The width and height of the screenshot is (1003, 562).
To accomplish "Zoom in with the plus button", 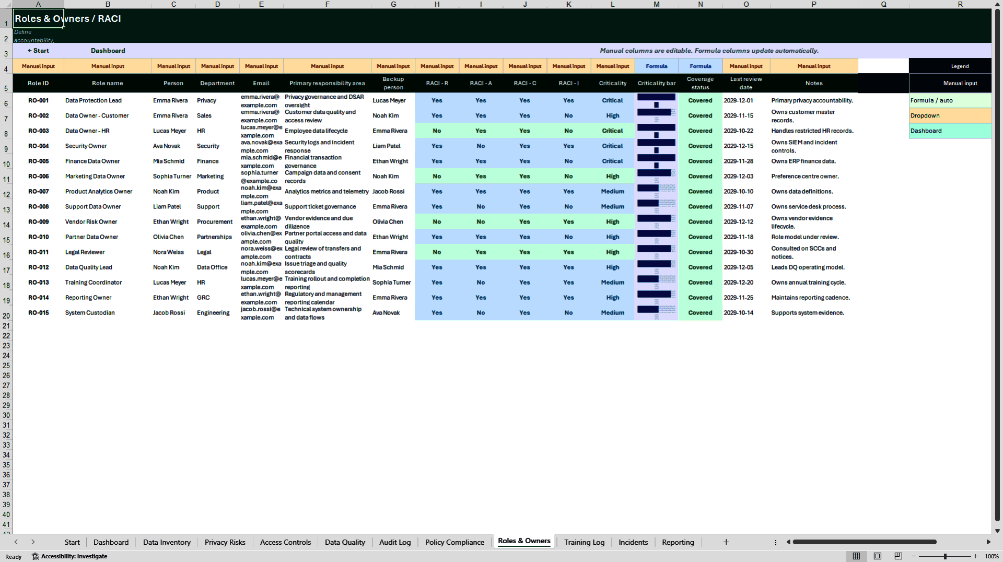I will point(975,556).
